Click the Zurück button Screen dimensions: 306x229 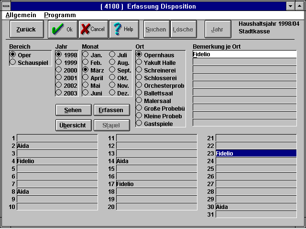pyautogui.click(x=26, y=29)
